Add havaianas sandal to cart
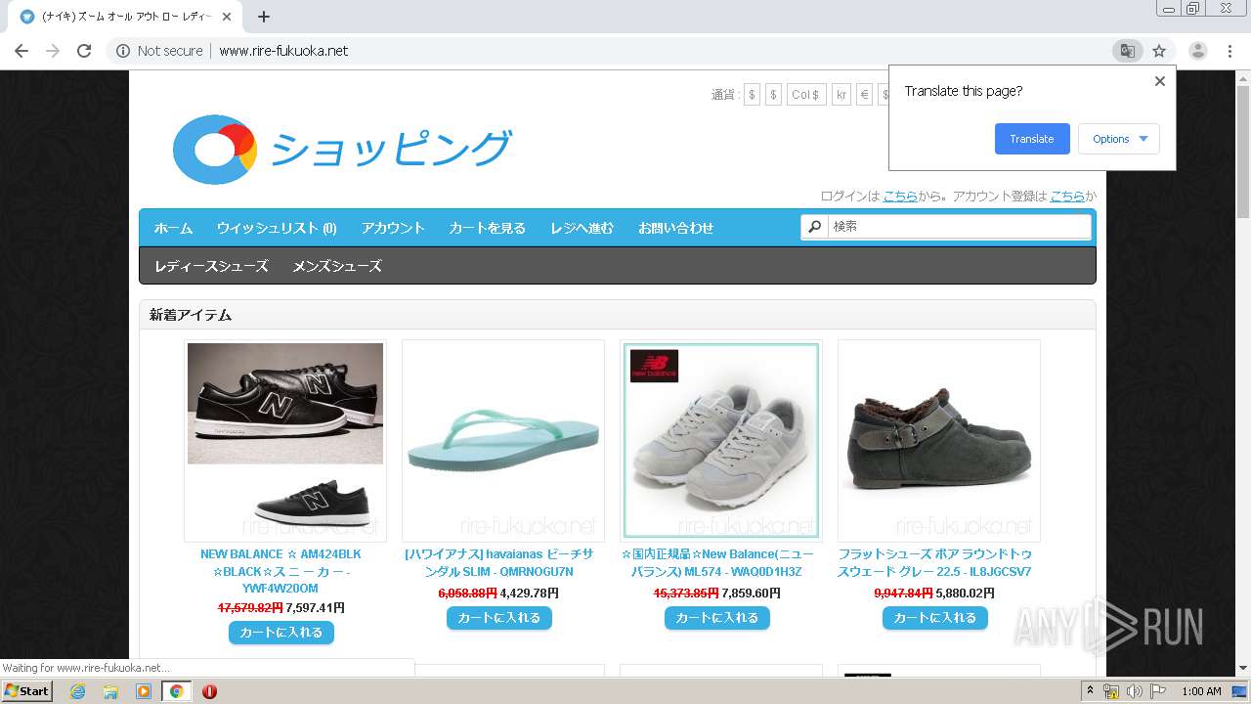1251x704 pixels. (499, 618)
